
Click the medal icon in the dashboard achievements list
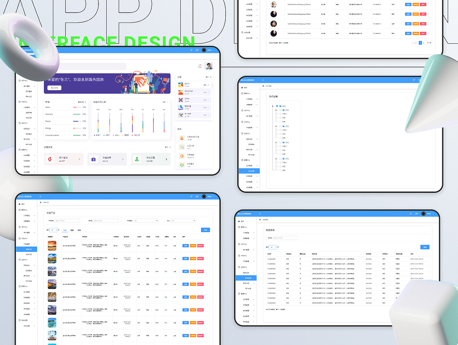point(182,138)
